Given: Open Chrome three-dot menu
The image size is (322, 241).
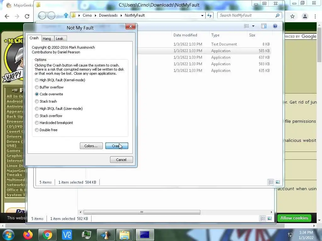Looking at the screenshot, I should tap(315, 16).
